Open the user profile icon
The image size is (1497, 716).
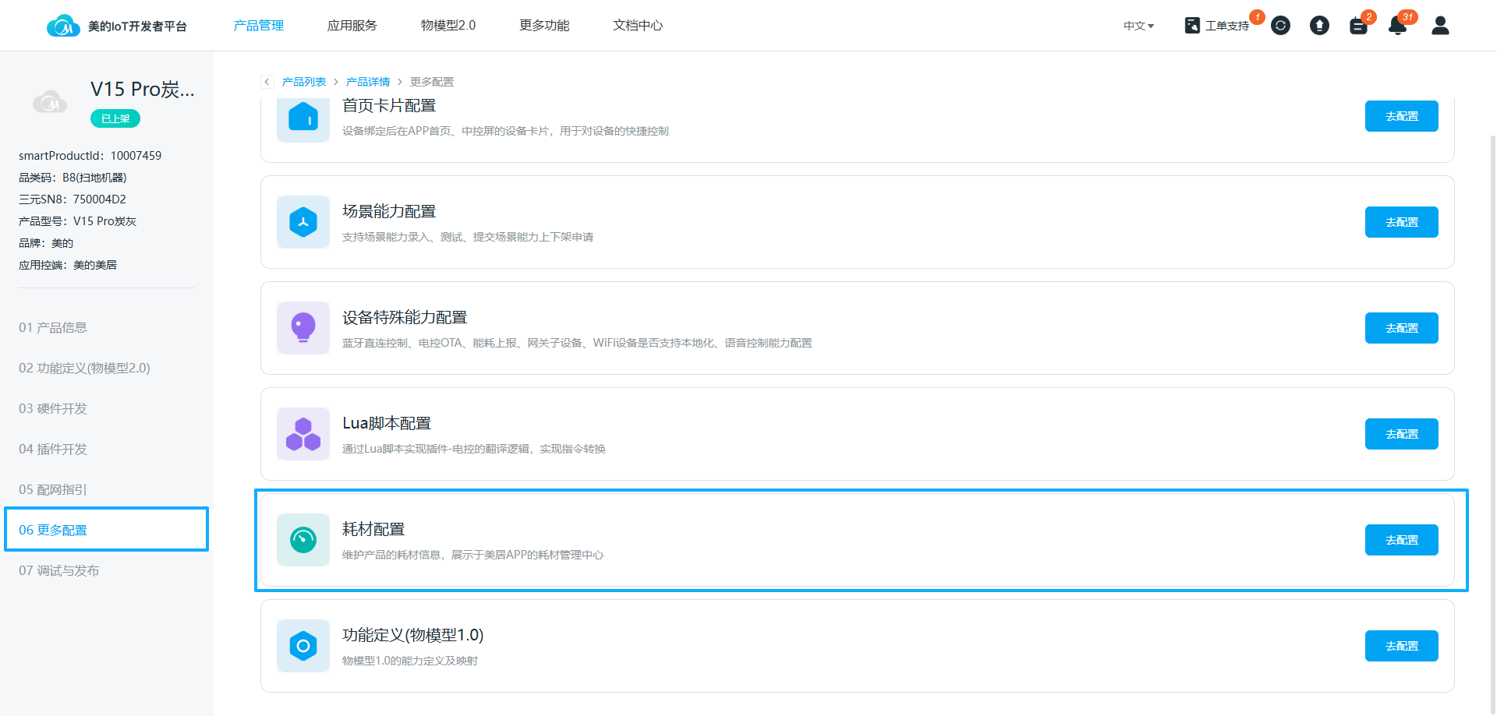1440,26
